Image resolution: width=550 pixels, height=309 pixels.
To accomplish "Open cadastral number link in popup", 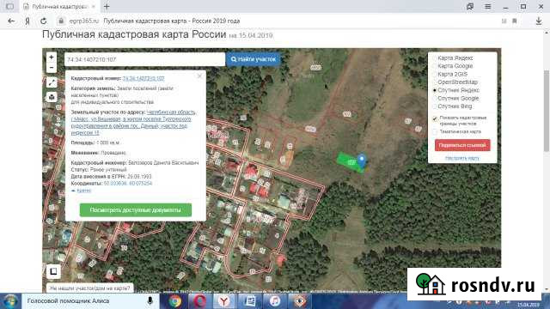I will tap(144, 78).
